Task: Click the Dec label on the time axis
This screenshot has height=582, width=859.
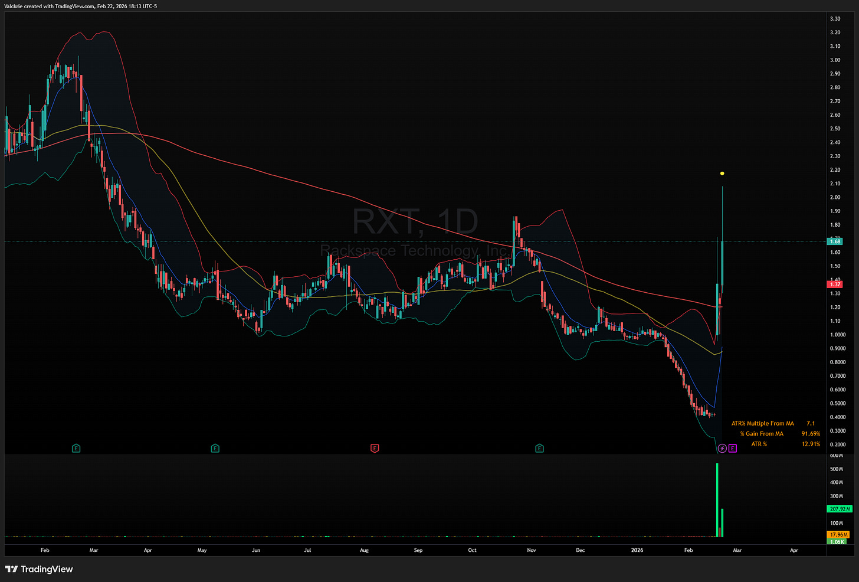Action: (581, 550)
